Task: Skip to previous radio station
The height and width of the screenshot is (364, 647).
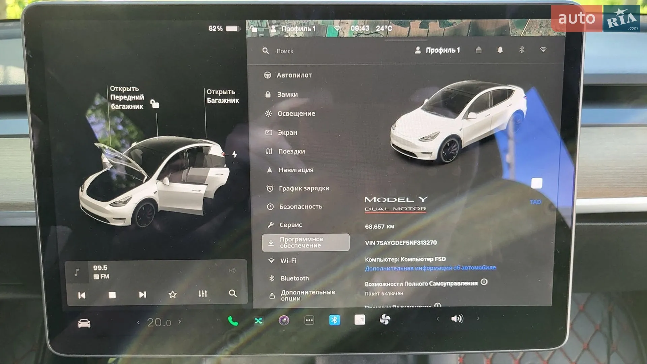Action: pos(82,295)
